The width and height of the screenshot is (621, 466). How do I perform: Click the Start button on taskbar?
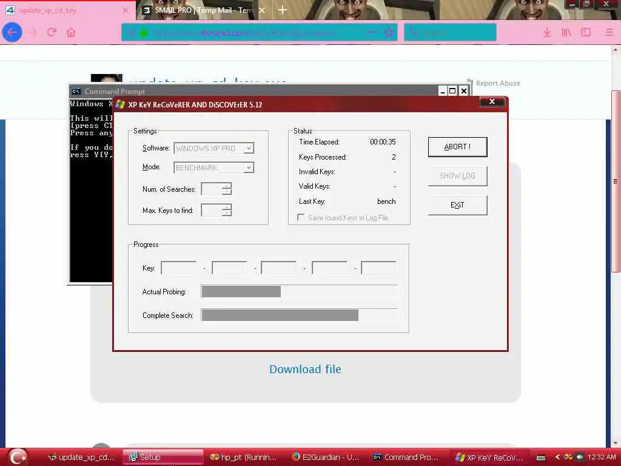point(18,457)
